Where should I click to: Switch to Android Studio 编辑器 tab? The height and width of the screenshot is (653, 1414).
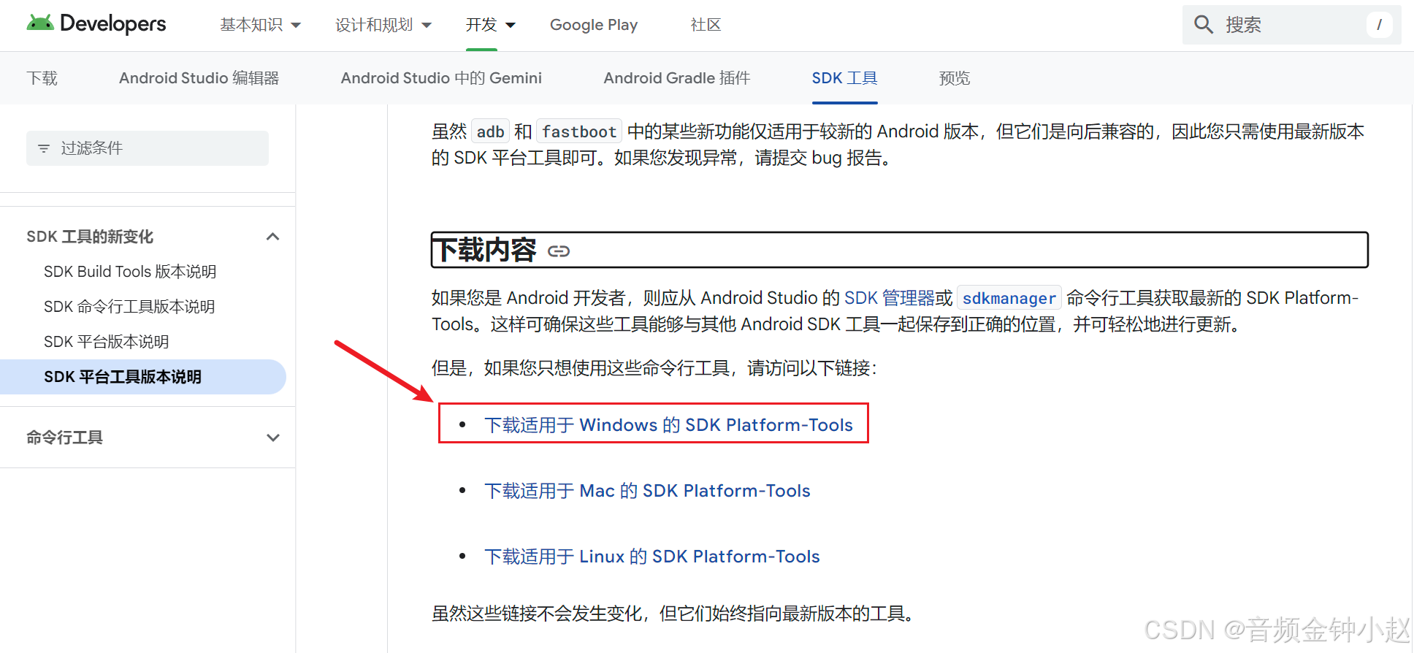(199, 78)
